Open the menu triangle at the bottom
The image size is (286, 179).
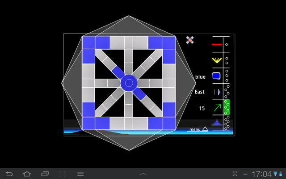(205, 129)
